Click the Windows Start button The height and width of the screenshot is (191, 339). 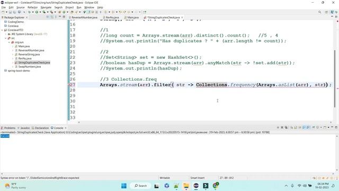(124, 186)
